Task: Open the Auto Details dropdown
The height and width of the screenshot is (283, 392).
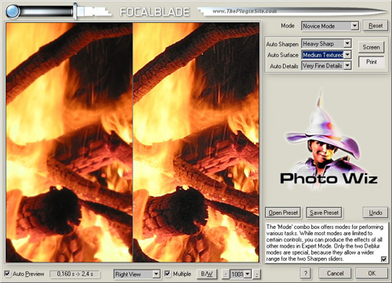Action: pos(326,66)
